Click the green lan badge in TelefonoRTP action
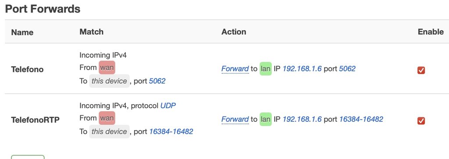Image resolution: width=449 pixels, height=159 pixels. pyautogui.click(x=265, y=119)
